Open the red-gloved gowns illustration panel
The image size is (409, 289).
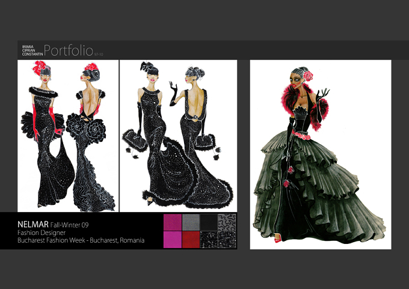click(68, 136)
